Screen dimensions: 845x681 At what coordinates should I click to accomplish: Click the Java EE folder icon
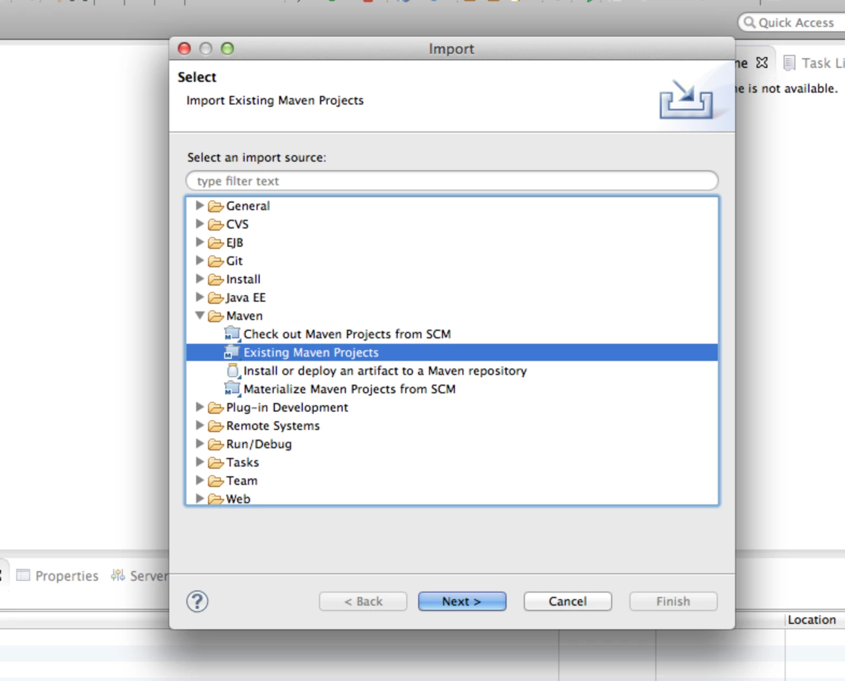pos(216,297)
